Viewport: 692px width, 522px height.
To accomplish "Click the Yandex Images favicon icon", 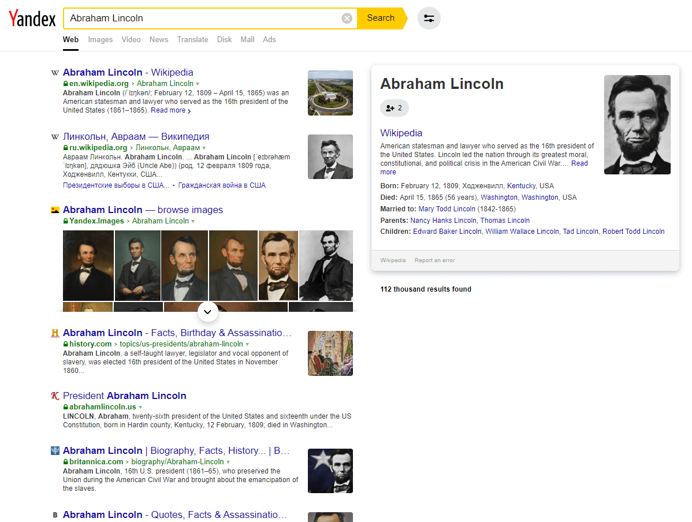I will (55, 210).
